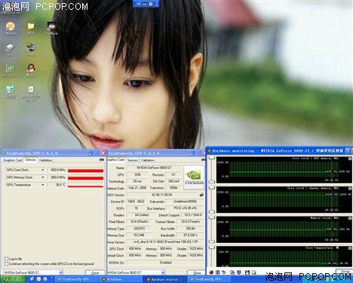The image size is (353, 283).
Task: Click the second quick launch icon on the taskbar
Action: point(38,279)
